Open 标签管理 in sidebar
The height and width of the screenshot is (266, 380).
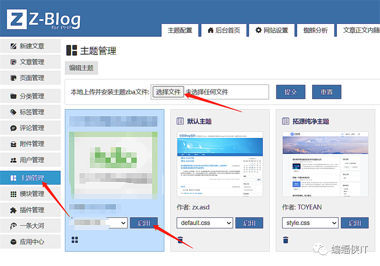(30, 112)
